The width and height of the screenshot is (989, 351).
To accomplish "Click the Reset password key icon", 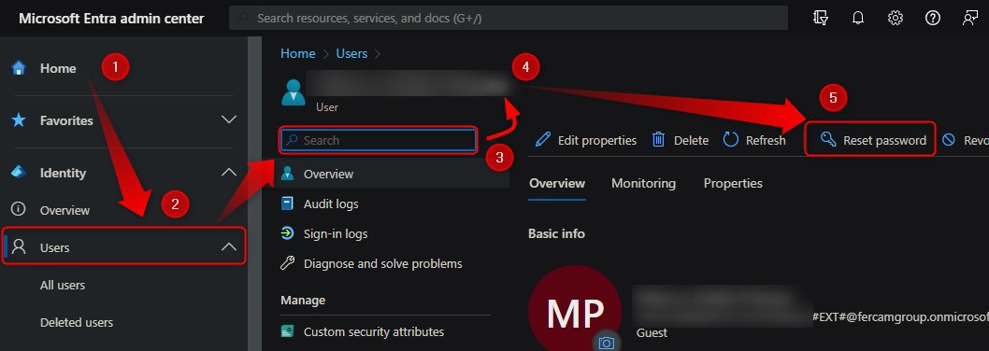I will 828,139.
